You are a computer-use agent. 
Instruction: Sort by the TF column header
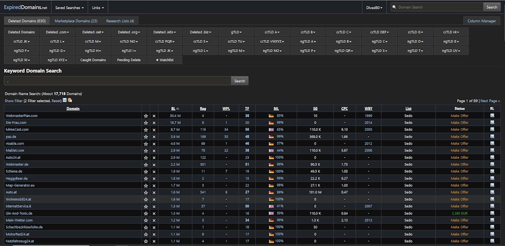[x=247, y=109]
